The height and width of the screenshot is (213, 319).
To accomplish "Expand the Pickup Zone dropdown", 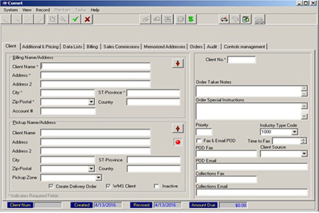I will tap(99, 177).
